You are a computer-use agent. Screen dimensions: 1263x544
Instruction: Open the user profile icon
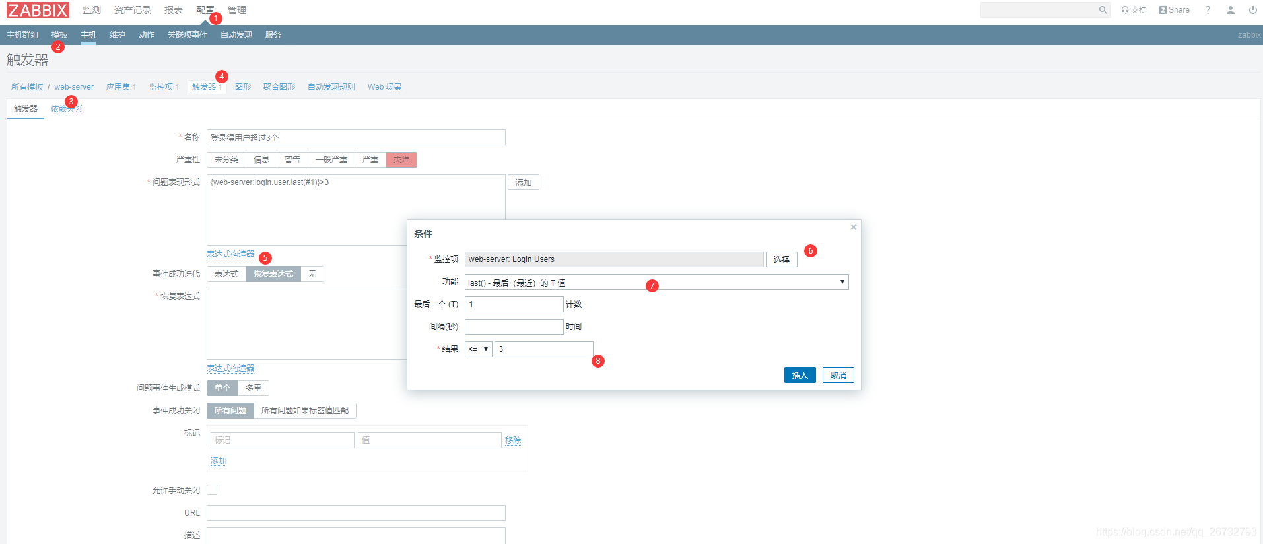tap(1231, 10)
